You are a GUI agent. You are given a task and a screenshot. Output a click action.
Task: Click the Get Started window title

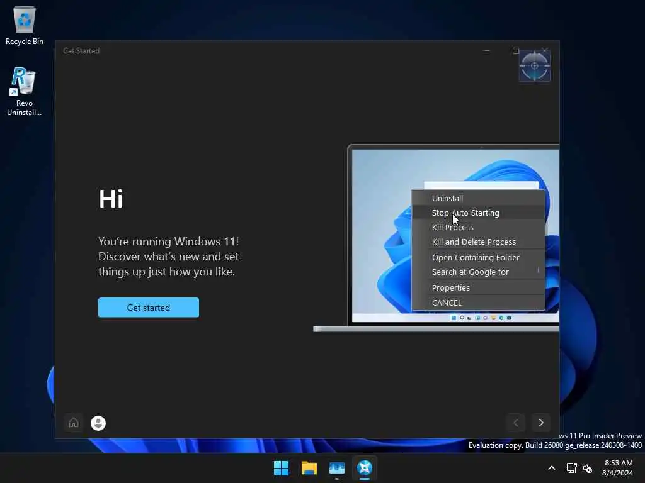tap(81, 51)
